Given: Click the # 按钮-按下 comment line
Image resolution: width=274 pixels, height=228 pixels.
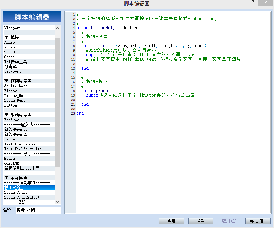Looking at the screenshot, I should pos(94,81).
